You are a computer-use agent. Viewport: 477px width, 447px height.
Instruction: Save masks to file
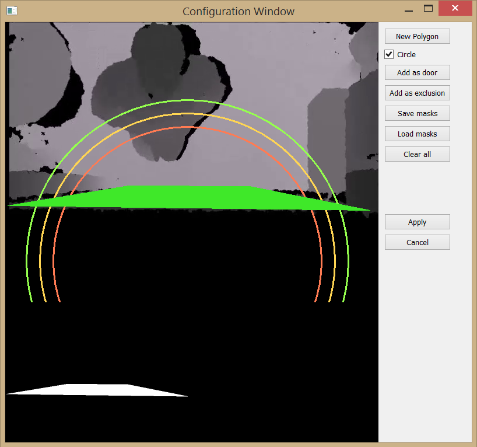click(417, 113)
